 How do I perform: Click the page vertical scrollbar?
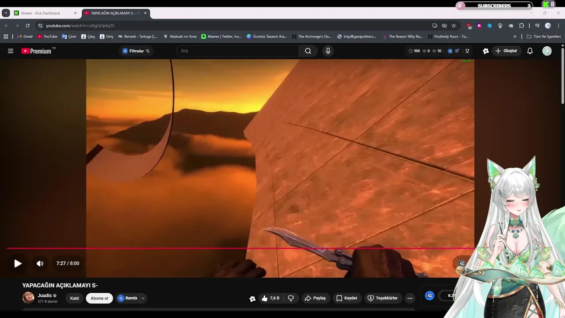562,75
